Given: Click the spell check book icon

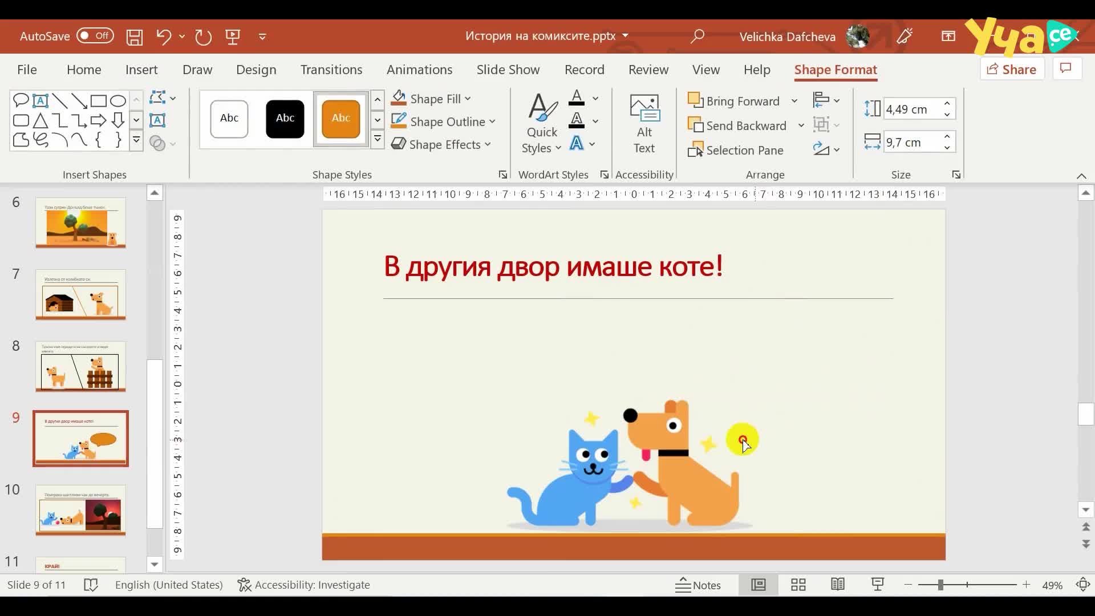Looking at the screenshot, I should point(91,585).
